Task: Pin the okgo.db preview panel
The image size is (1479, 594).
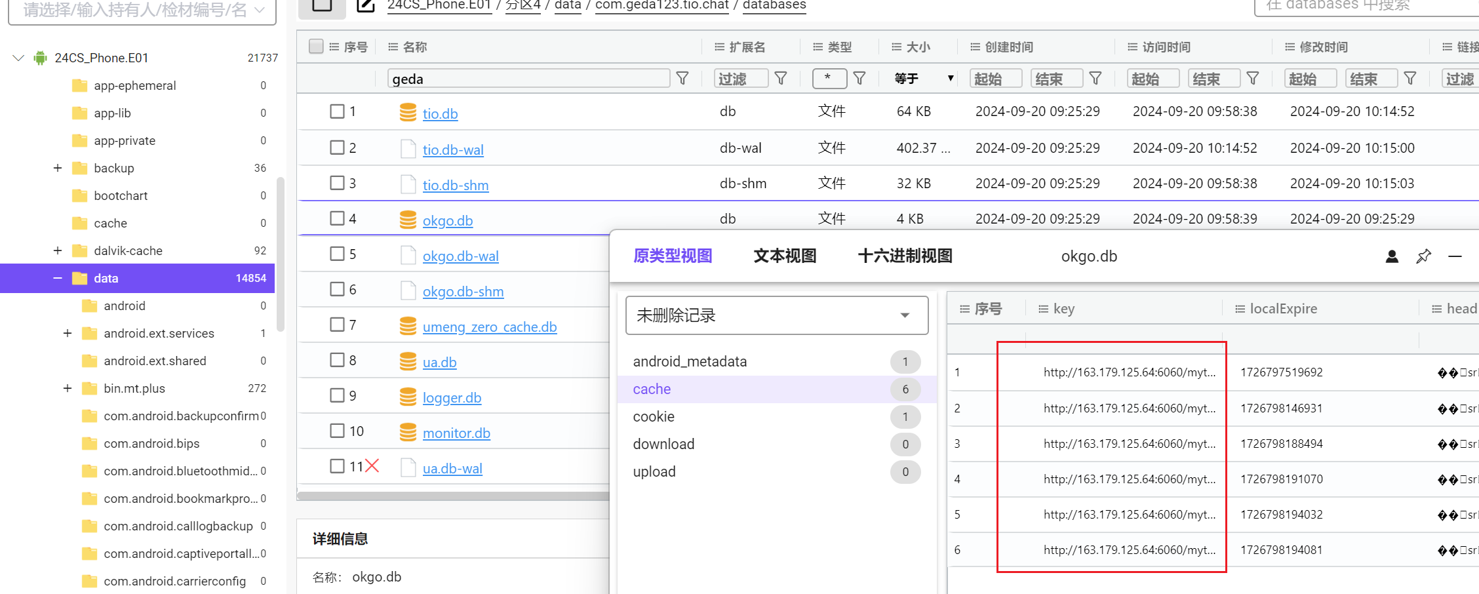Action: coord(1423,256)
